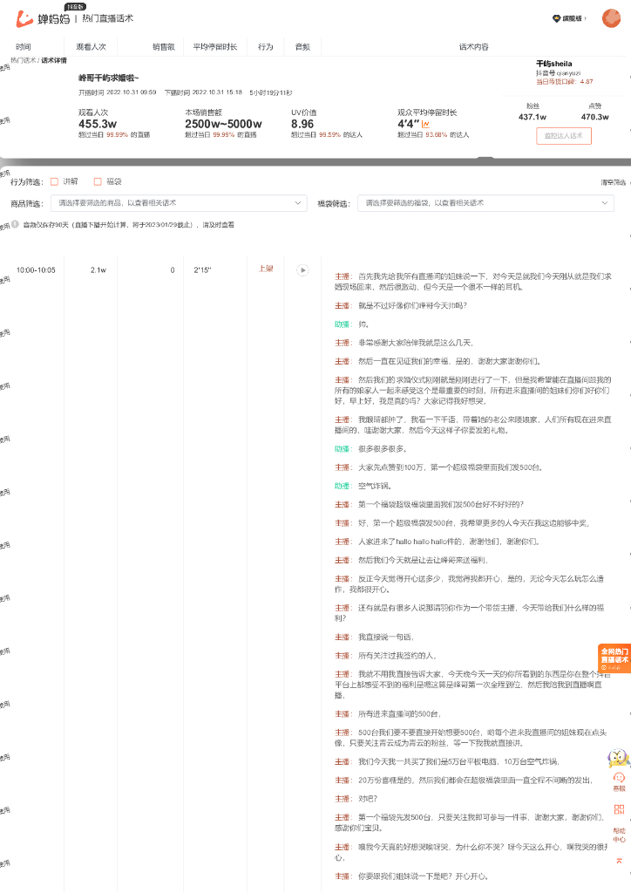Click the UV价值 8.96 value
Image resolution: width=631 pixels, height=893 pixels.
[x=302, y=124]
